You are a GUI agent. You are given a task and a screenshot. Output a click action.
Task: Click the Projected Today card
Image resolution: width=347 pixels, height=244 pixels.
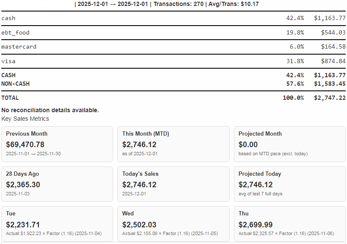click(289, 184)
